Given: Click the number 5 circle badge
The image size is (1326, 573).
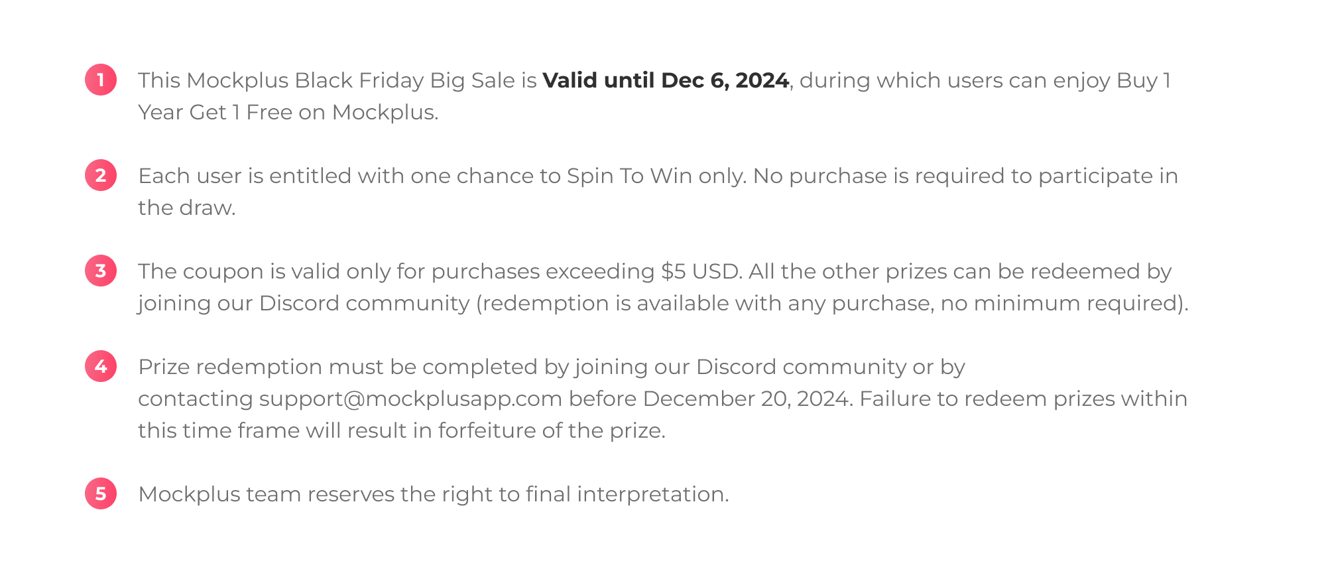Looking at the screenshot, I should coord(101,494).
